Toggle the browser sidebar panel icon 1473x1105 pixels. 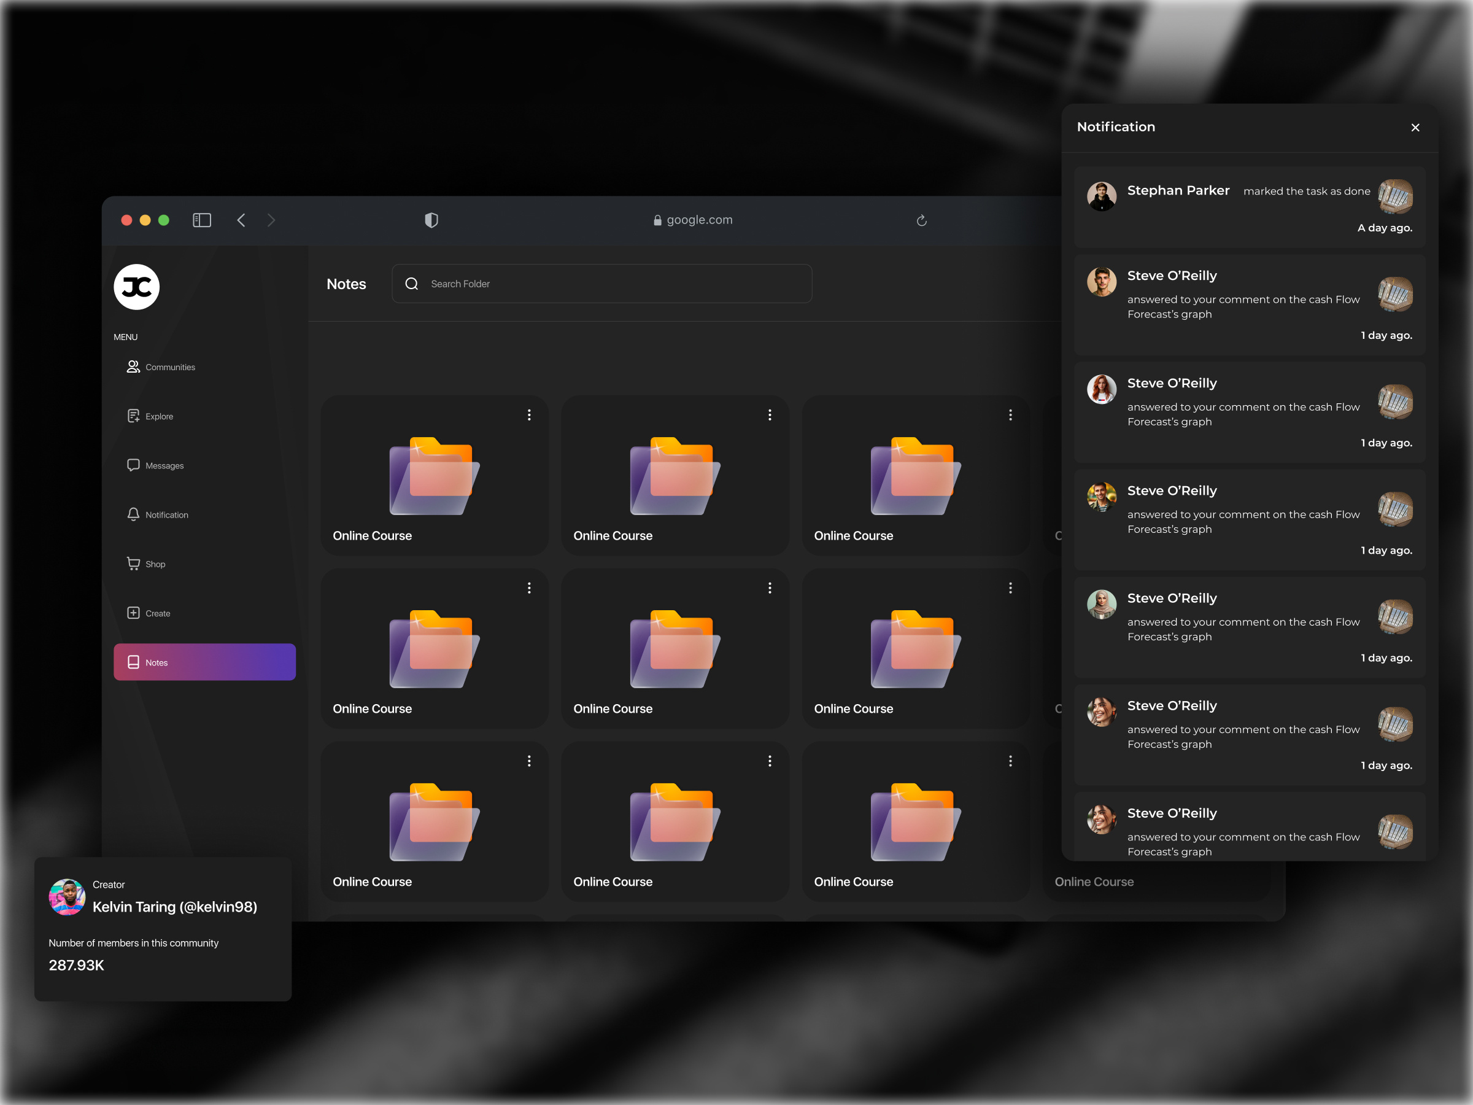pos(202,220)
